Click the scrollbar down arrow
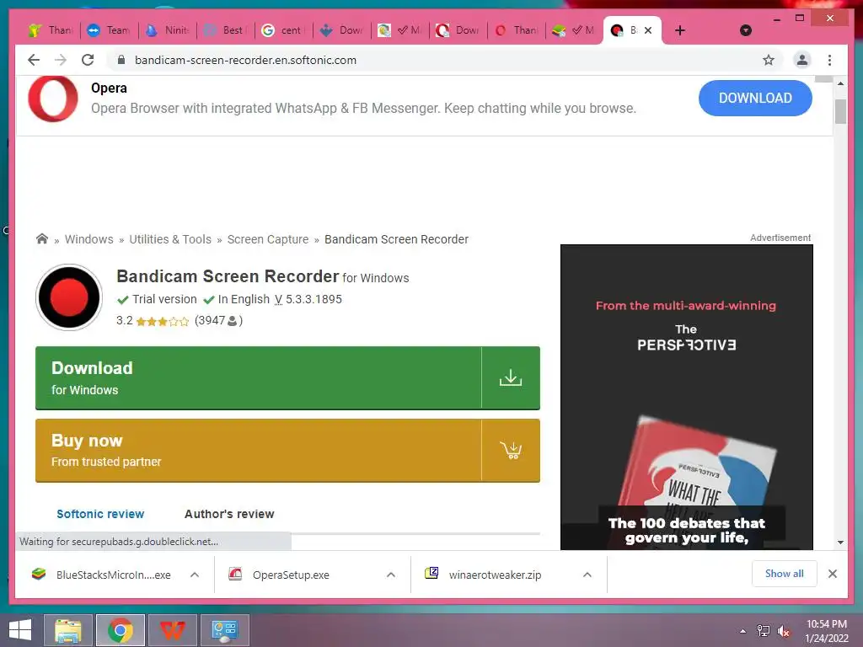 [840, 542]
